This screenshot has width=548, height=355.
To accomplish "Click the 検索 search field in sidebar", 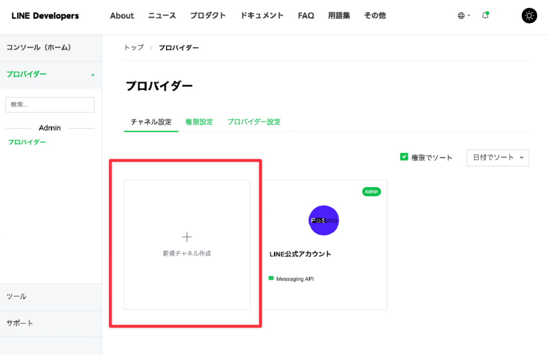I will (x=50, y=104).
